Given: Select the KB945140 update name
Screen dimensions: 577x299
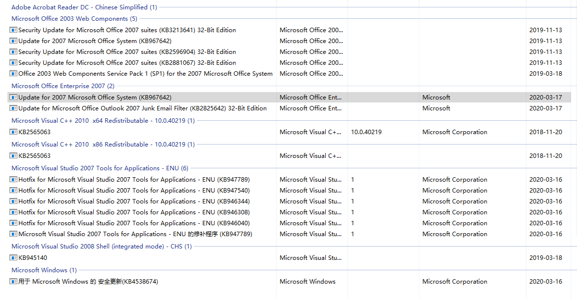Looking at the screenshot, I should (33, 258).
